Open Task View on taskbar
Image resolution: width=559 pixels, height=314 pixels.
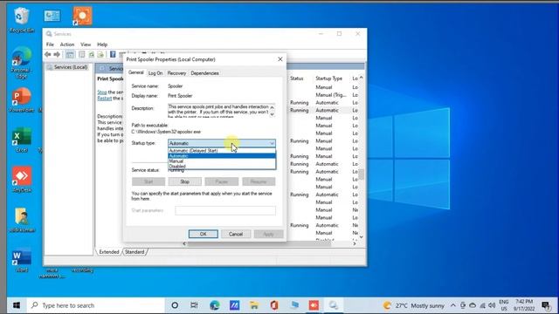(x=194, y=305)
